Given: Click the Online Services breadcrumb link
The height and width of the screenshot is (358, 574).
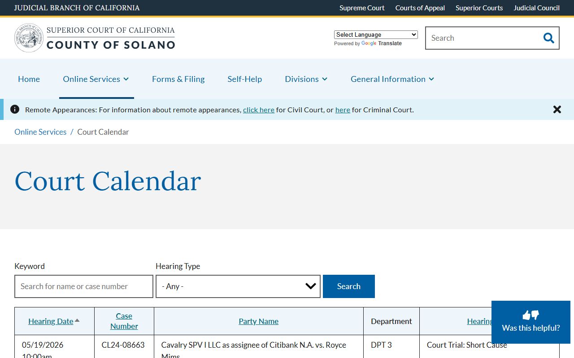Looking at the screenshot, I should (40, 132).
